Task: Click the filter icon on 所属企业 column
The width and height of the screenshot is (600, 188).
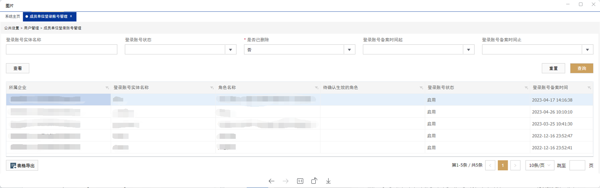Action: (107, 88)
